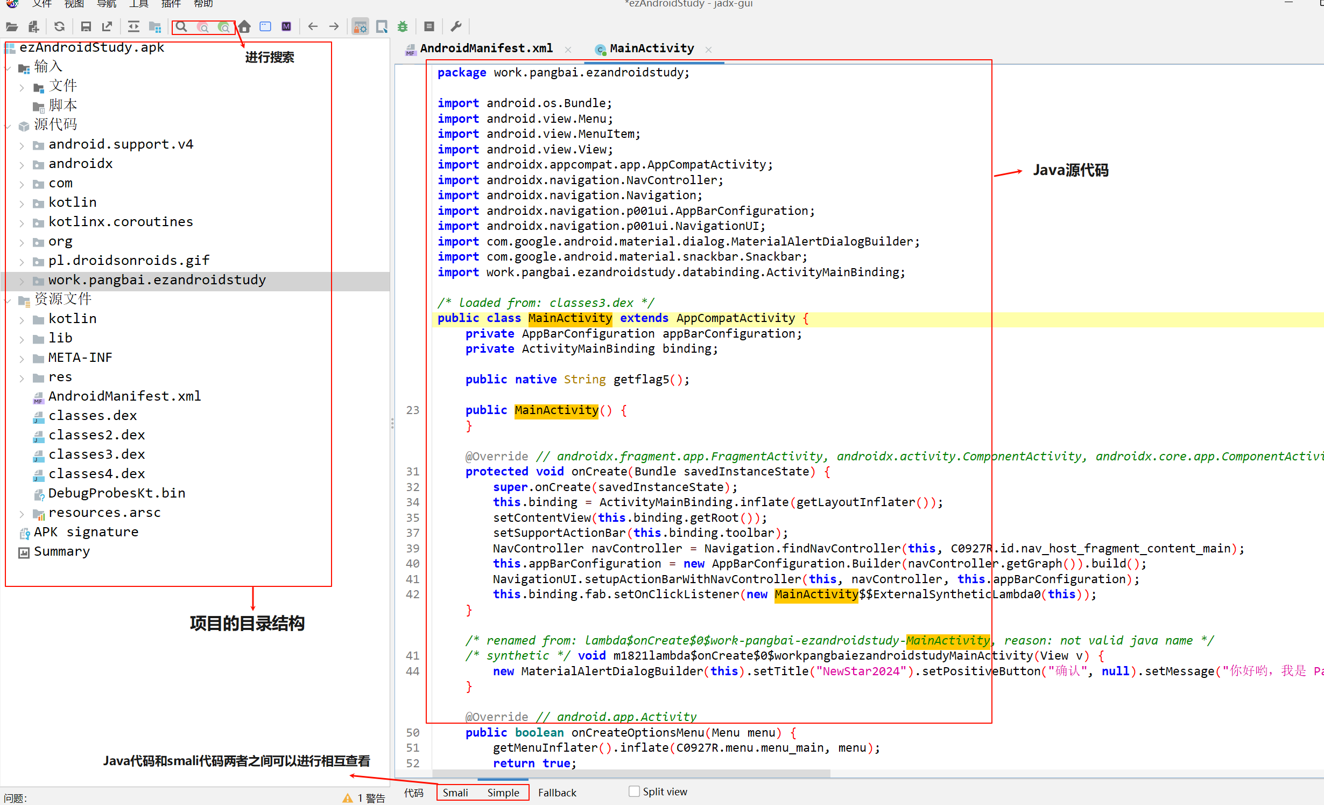The height and width of the screenshot is (805, 1324).
Task: Toggle the deobfuscation lock-gear button
Action: (360, 26)
